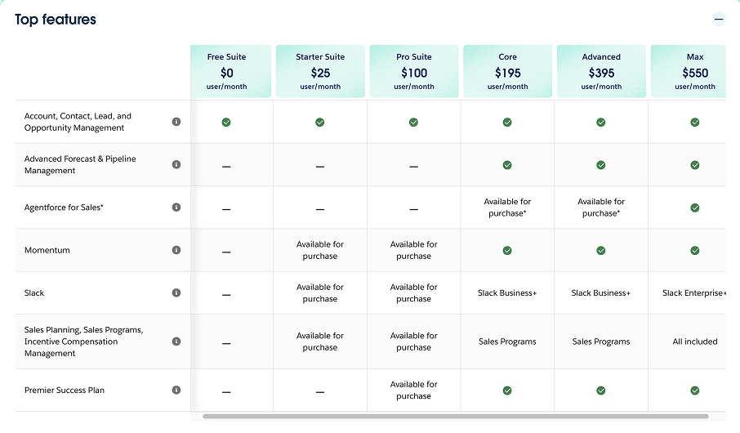Choose the Pro Suite $100 plan header
740x433 pixels.
click(x=414, y=71)
